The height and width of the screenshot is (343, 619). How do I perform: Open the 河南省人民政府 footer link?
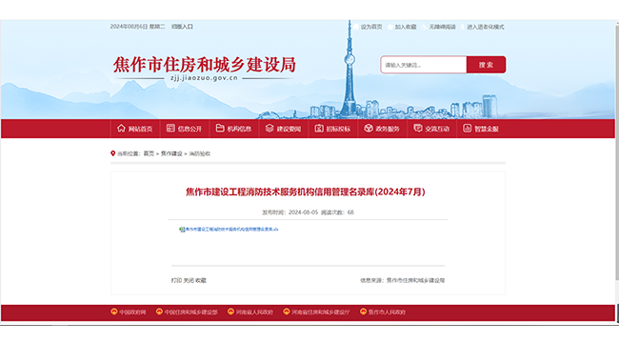(x=254, y=313)
